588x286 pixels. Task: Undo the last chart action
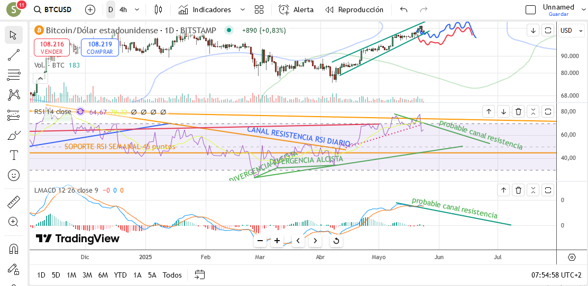pos(404,9)
